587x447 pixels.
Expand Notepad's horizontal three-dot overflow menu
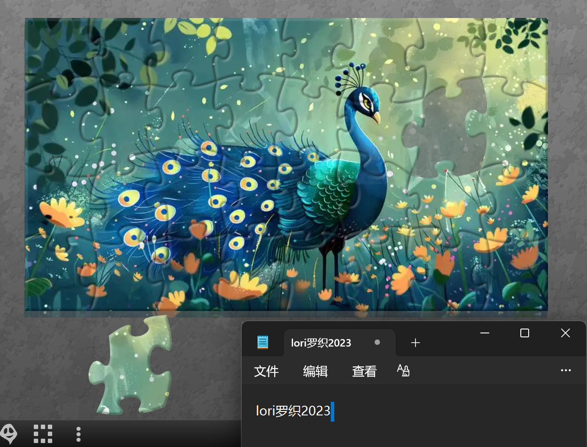566,371
